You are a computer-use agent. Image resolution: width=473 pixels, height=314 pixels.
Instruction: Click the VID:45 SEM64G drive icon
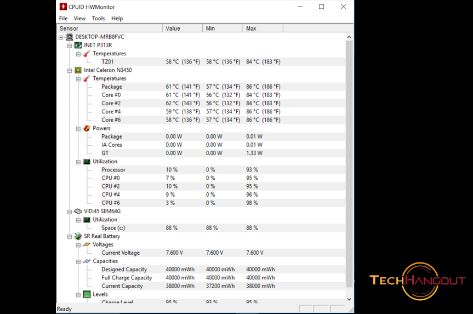[78, 211]
